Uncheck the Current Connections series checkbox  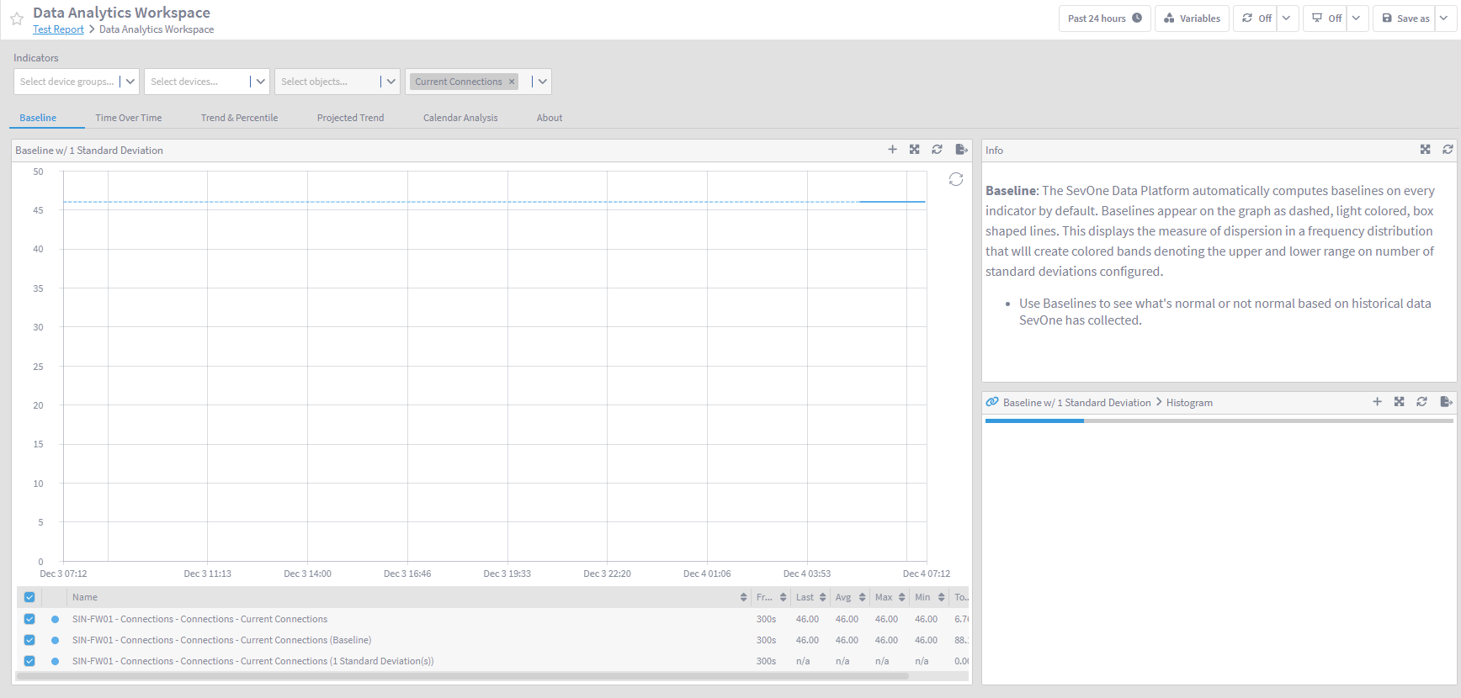pyautogui.click(x=29, y=619)
